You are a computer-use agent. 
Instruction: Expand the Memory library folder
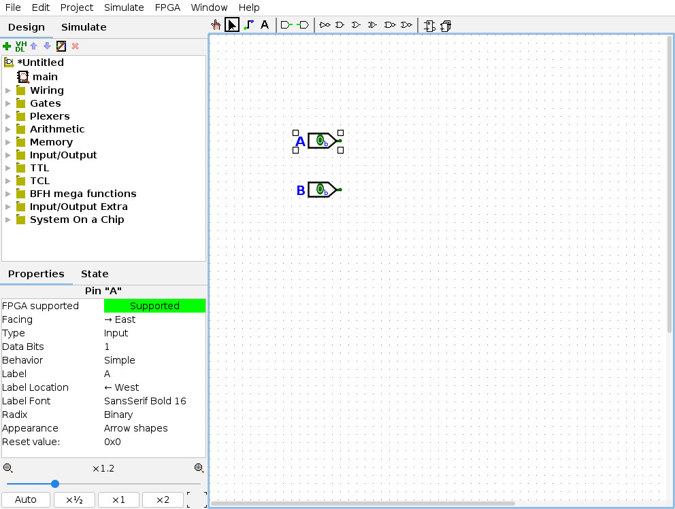pyautogui.click(x=8, y=142)
